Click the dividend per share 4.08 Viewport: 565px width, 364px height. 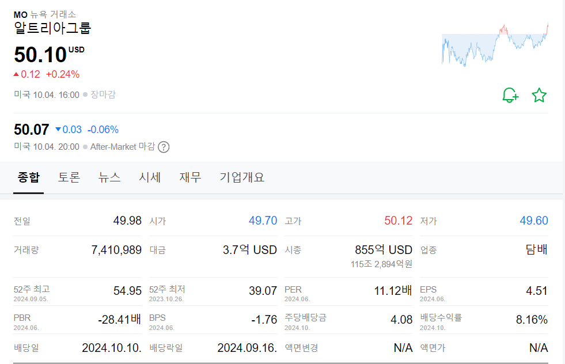click(401, 320)
